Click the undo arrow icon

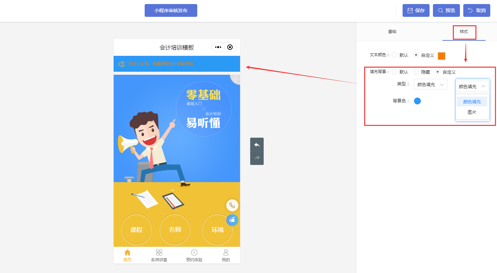coord(257,145)
